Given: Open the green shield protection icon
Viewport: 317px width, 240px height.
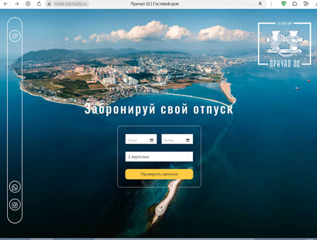Looking at the screenshot, I should pos(284,3).
